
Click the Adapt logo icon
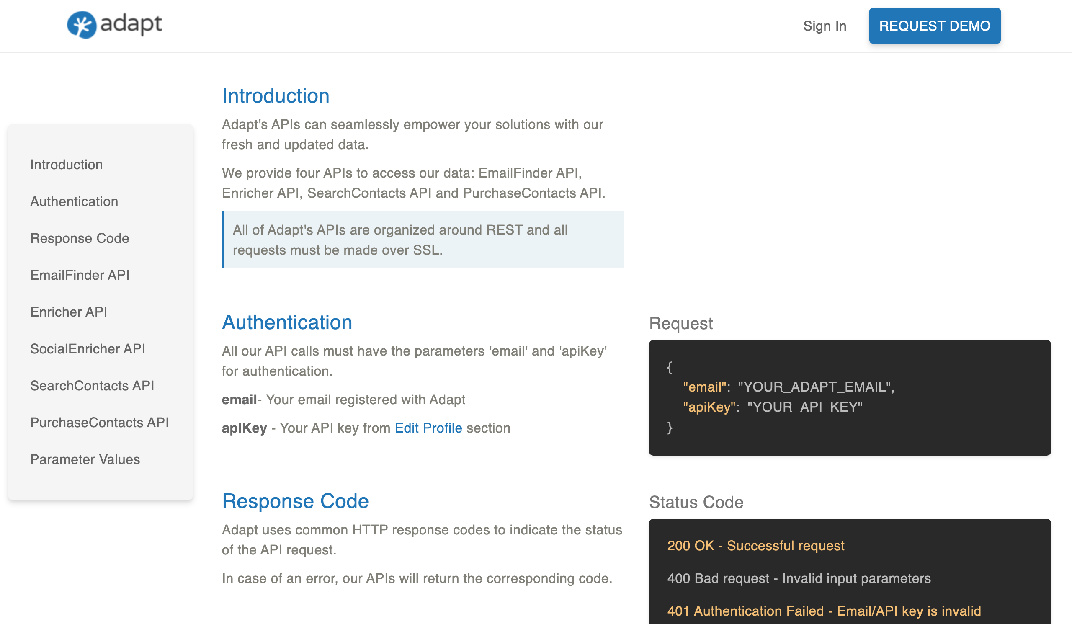coord(82,25)
